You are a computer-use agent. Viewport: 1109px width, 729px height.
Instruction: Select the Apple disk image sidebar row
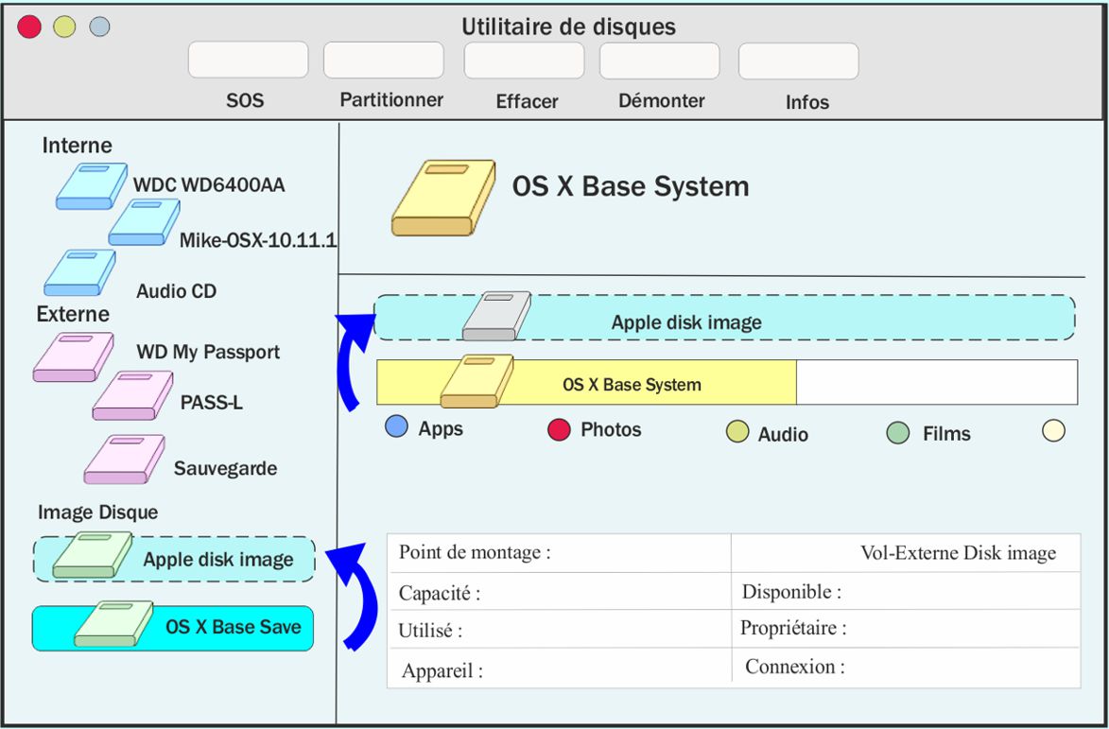point(174,560)
